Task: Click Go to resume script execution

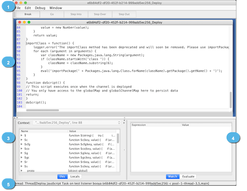Action: [x=52, y=14]
